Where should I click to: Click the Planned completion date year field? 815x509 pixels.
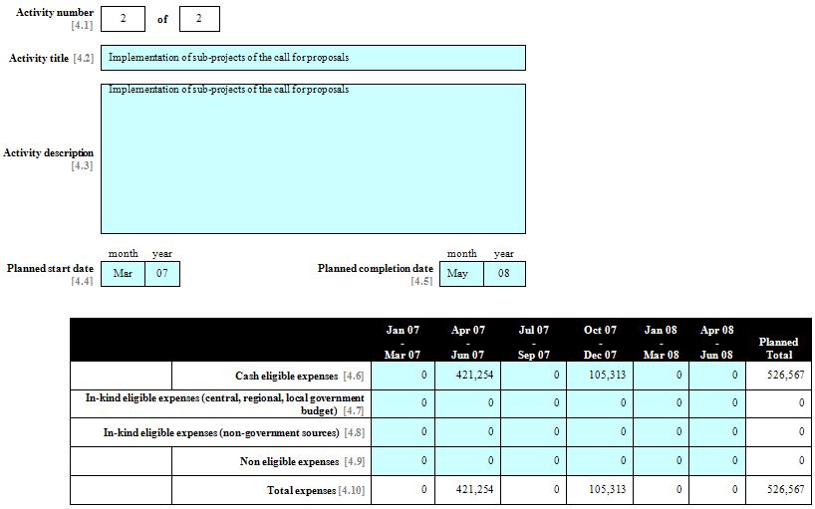pos(504,273)
